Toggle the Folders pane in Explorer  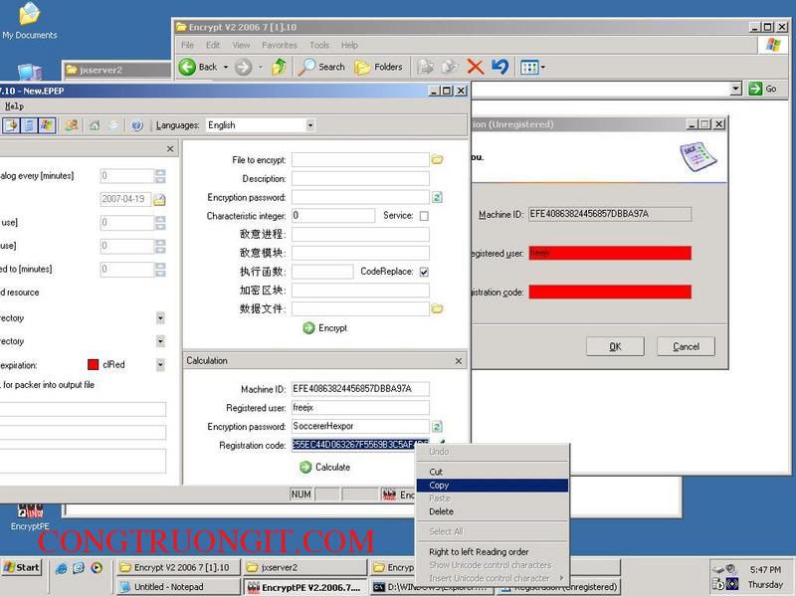pos(378,67)
